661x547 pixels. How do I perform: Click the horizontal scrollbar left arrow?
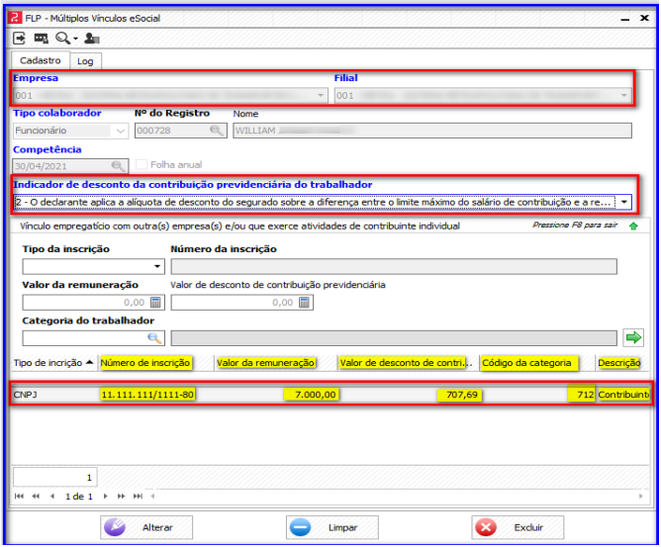[x=152, y=497]
